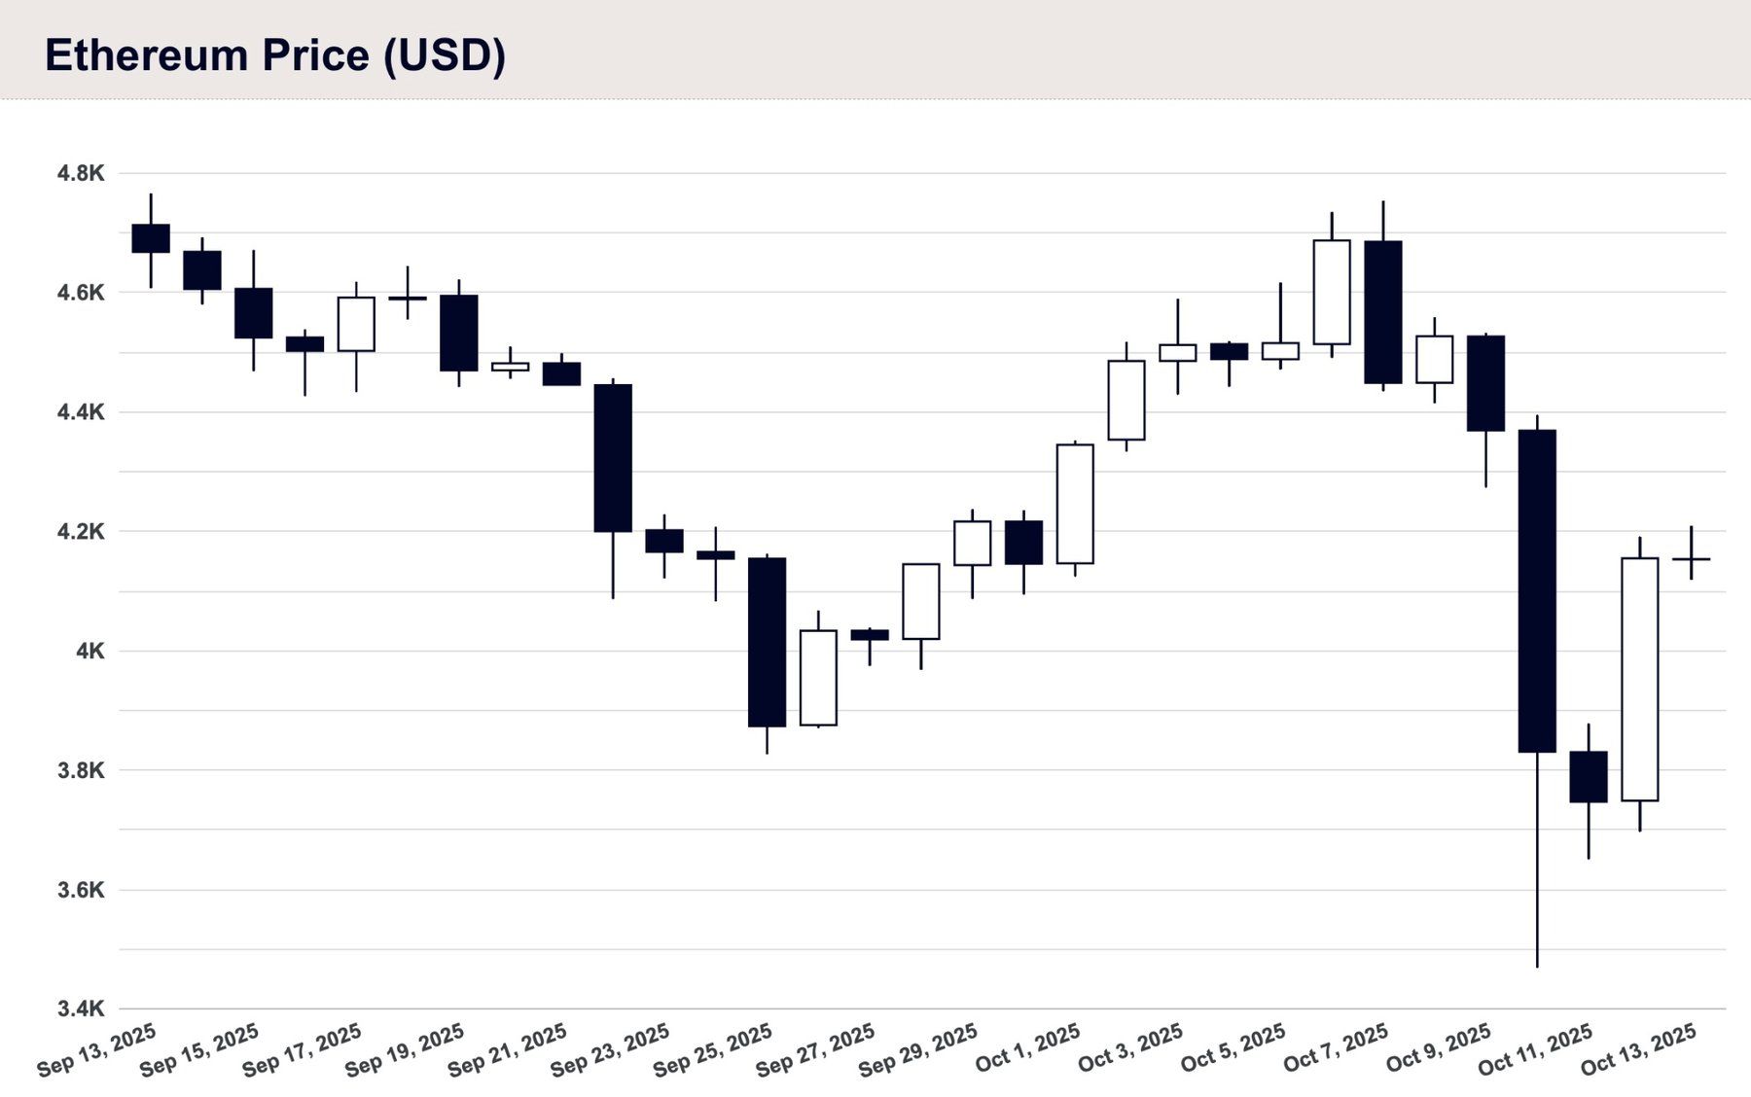Select the Oct 2 white candle body
Image resolution: width=1751 pixels, height=1097 pixels.
(1126, 400)
